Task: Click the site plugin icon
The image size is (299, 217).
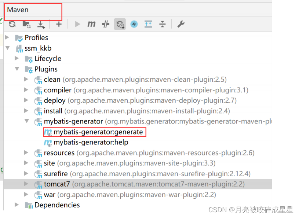Action: click(x=38, y=164)
